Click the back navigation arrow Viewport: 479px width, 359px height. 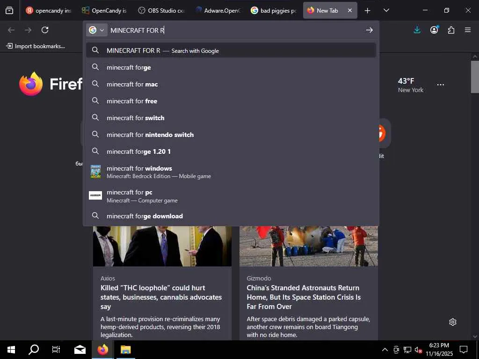(x=11, y=30)
